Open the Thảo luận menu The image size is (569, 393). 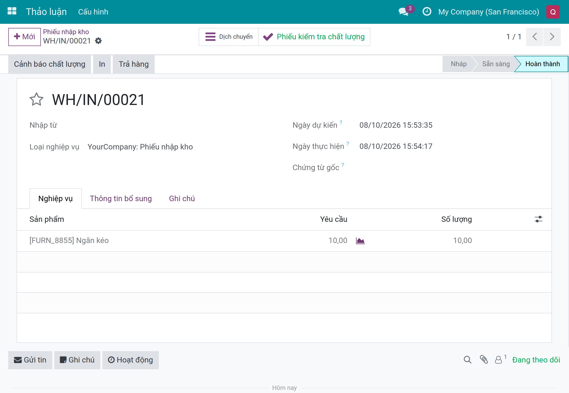coord(46,12)
